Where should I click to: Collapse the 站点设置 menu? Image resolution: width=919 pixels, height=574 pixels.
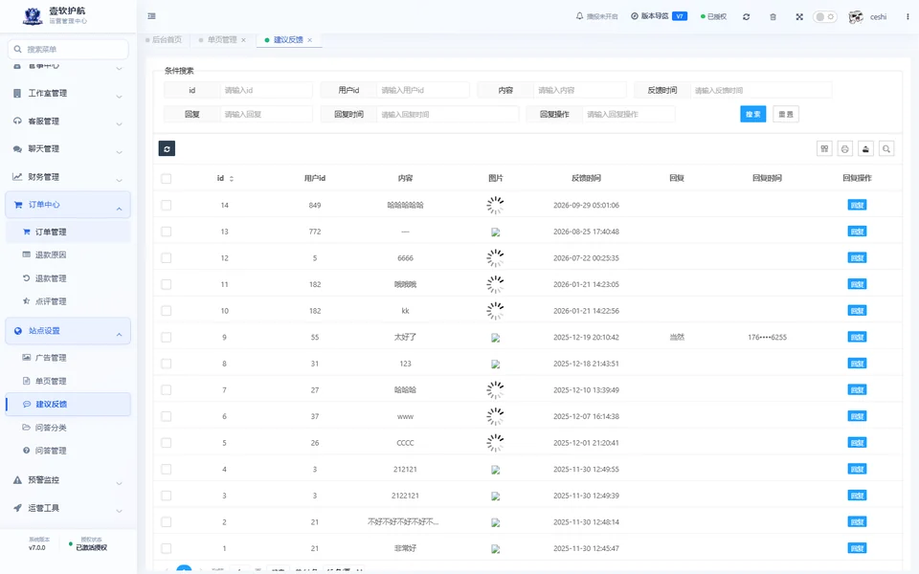68,331
